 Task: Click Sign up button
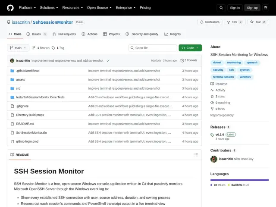click(x=252, y=8)
